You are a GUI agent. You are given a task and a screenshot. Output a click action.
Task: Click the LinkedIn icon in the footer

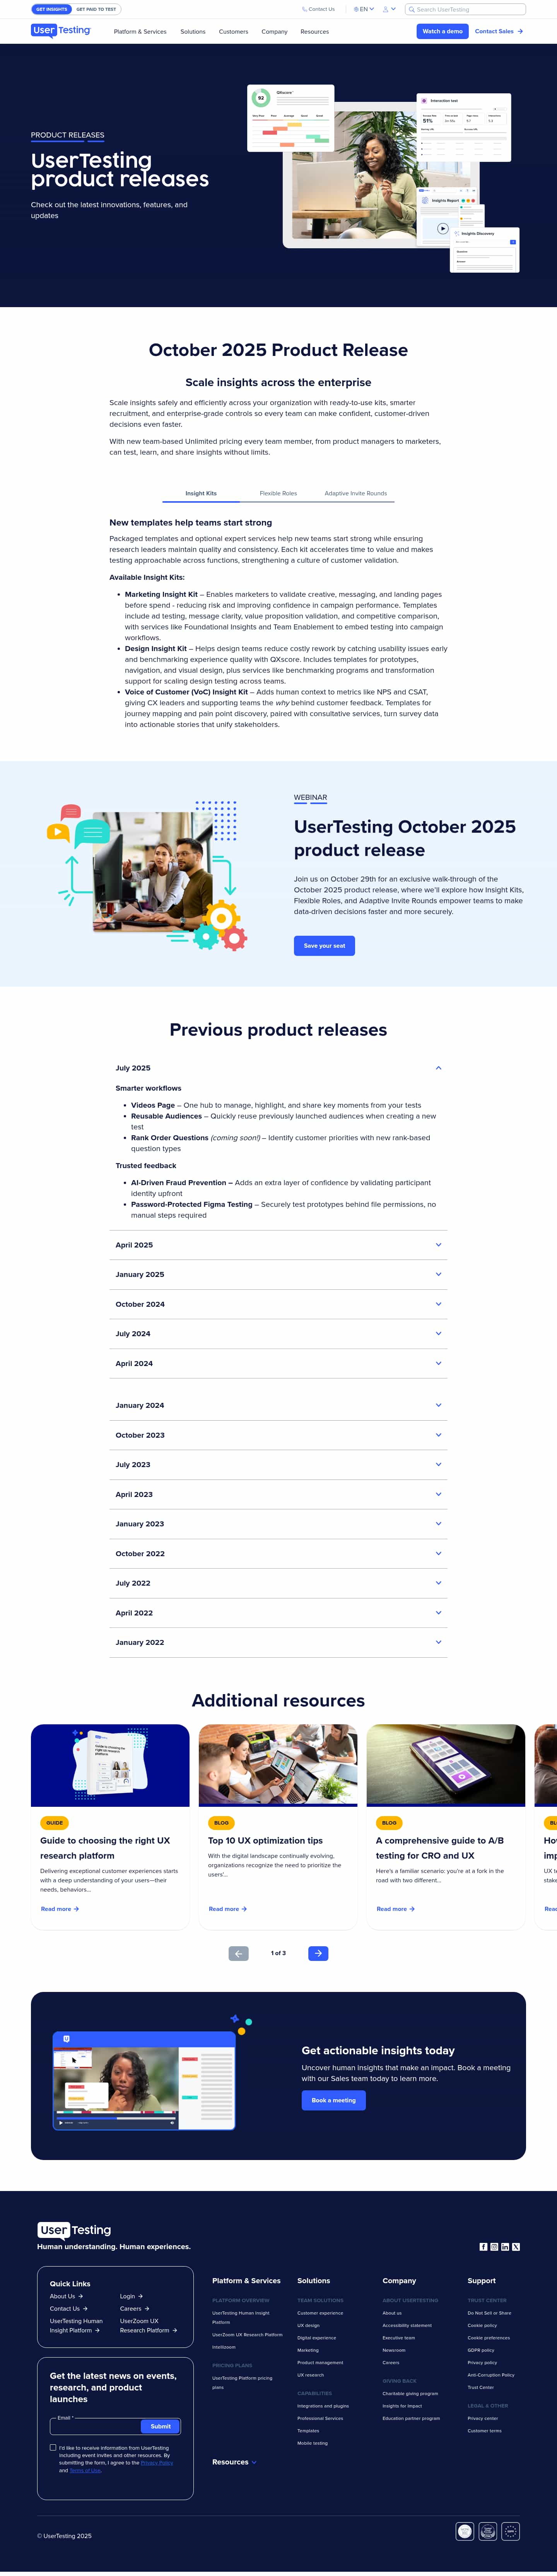505,2247
